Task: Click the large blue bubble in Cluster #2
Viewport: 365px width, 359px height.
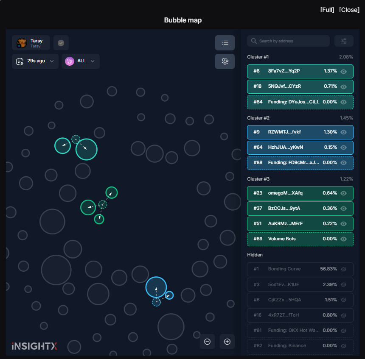Action: tap(156, 287)
